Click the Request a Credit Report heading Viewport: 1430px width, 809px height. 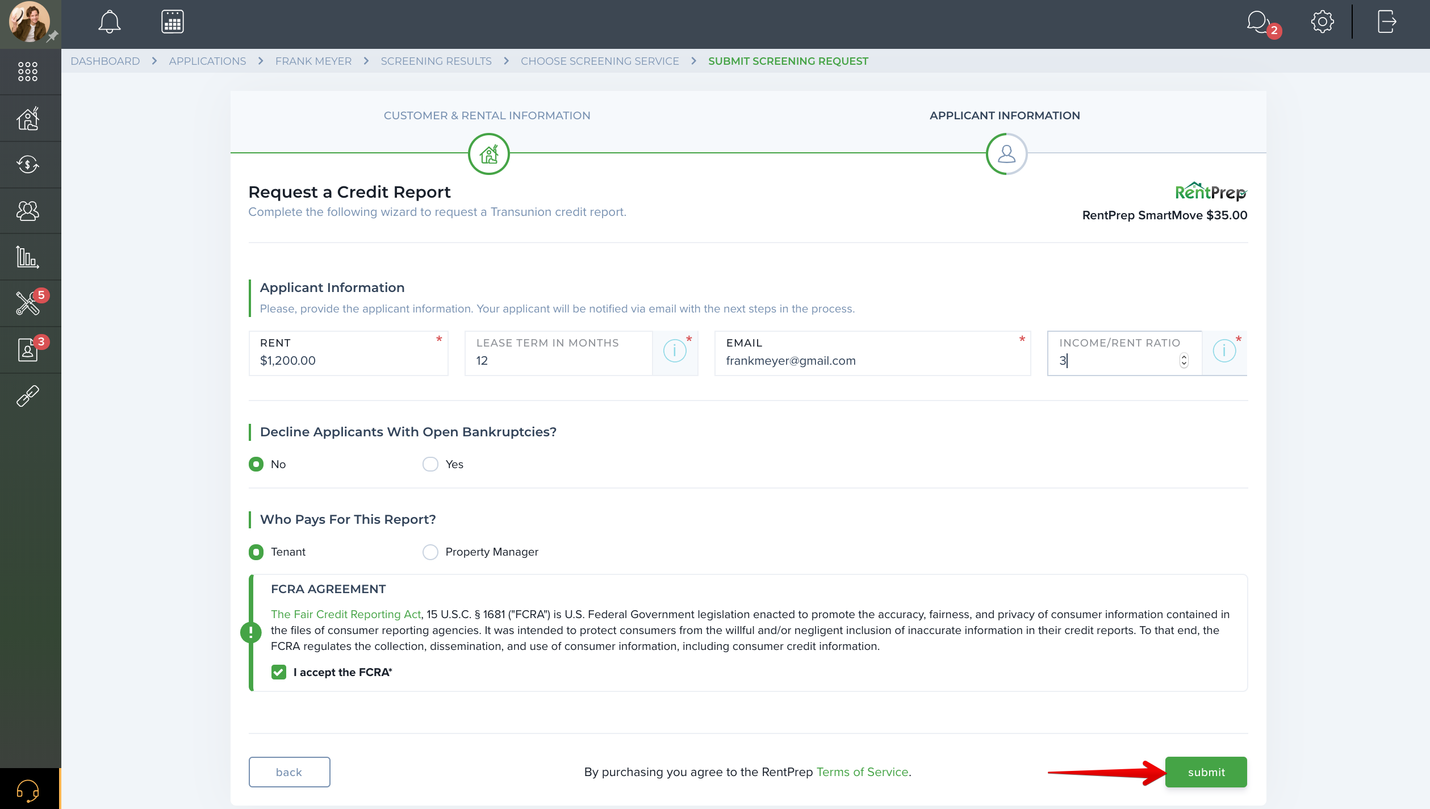(x=349, y=192)
